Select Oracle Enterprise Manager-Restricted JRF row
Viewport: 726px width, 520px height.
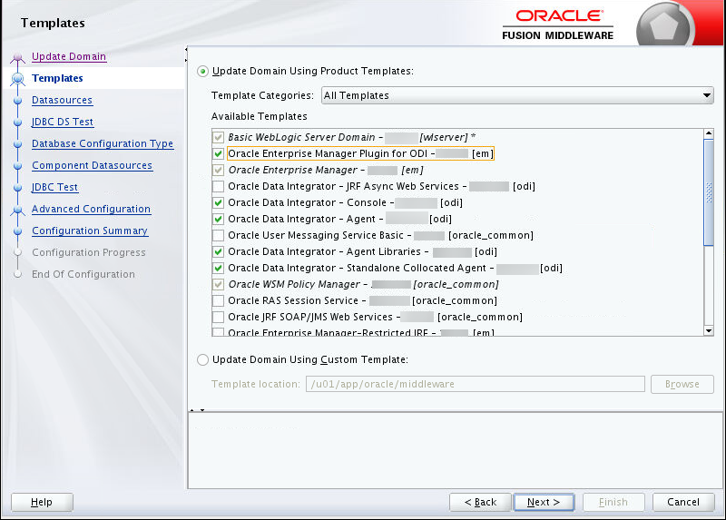(x=361, y=332)
